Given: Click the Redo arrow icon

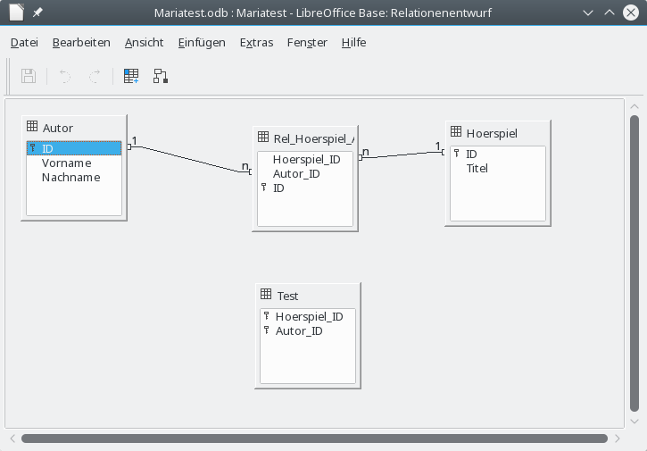Looking at the screenshot, I should click(95, 76).
